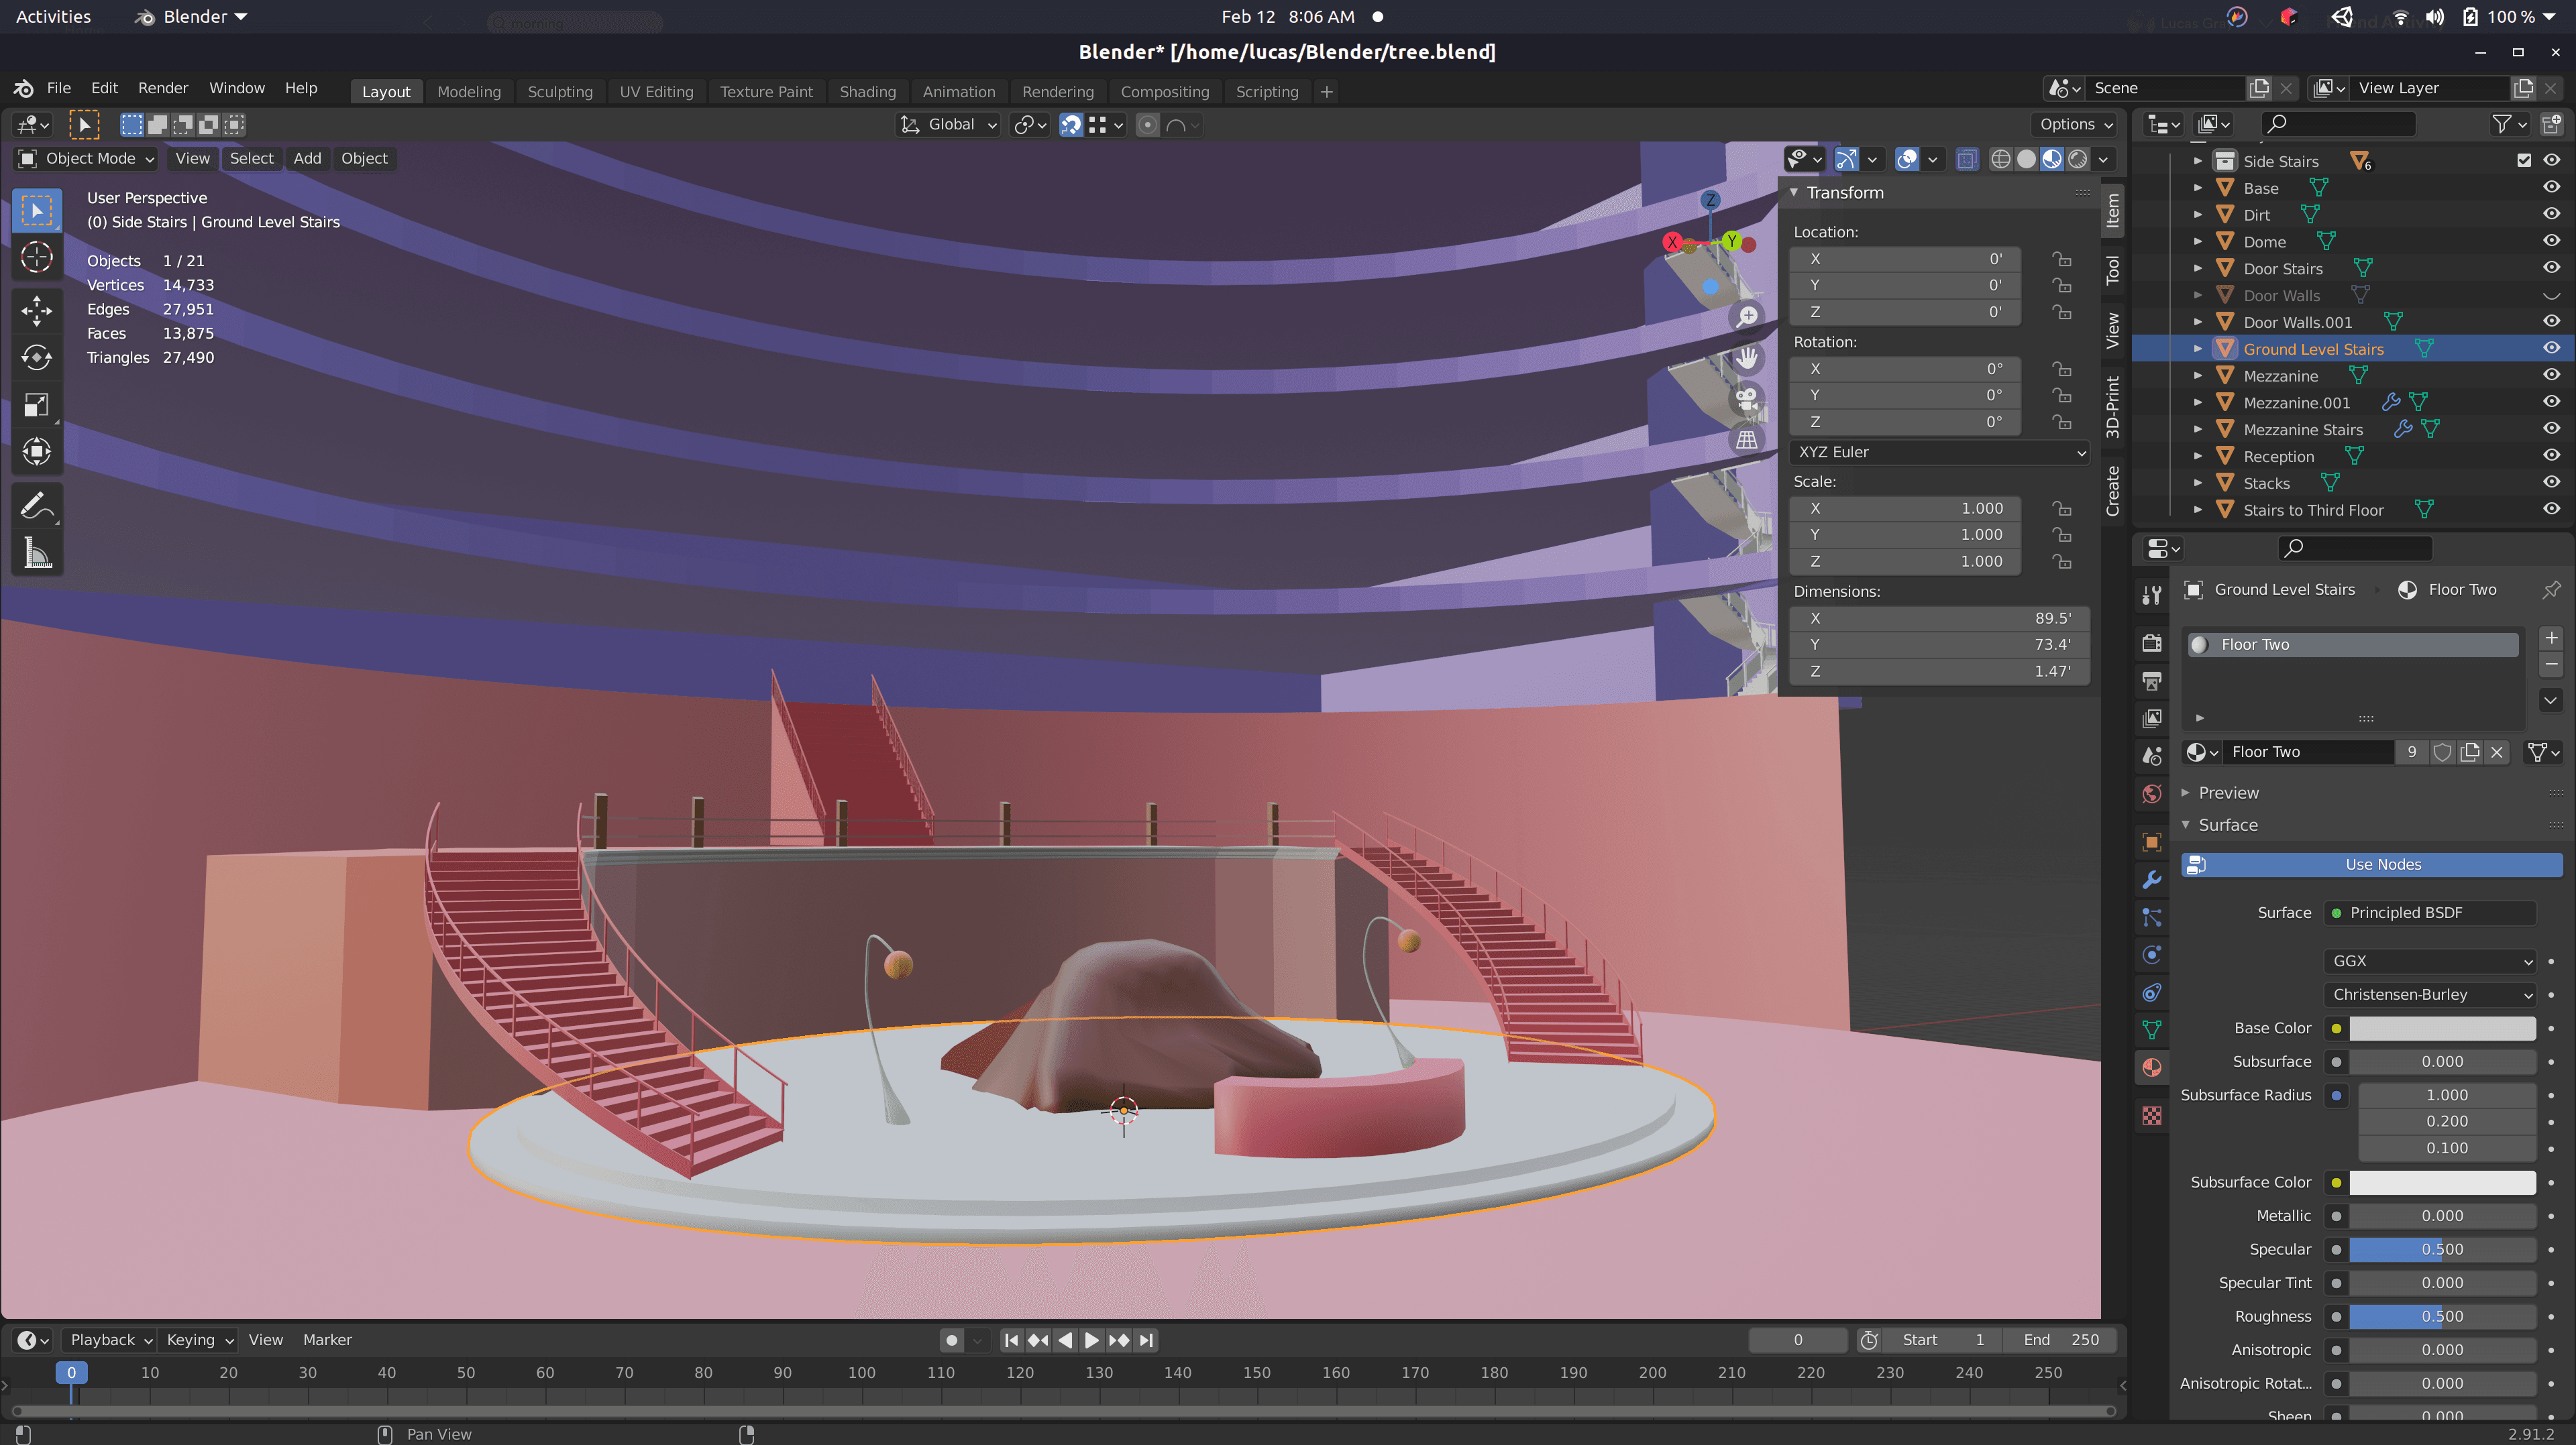Toggle visibility of Mezzanine Stairs

tap(2551, 428)
